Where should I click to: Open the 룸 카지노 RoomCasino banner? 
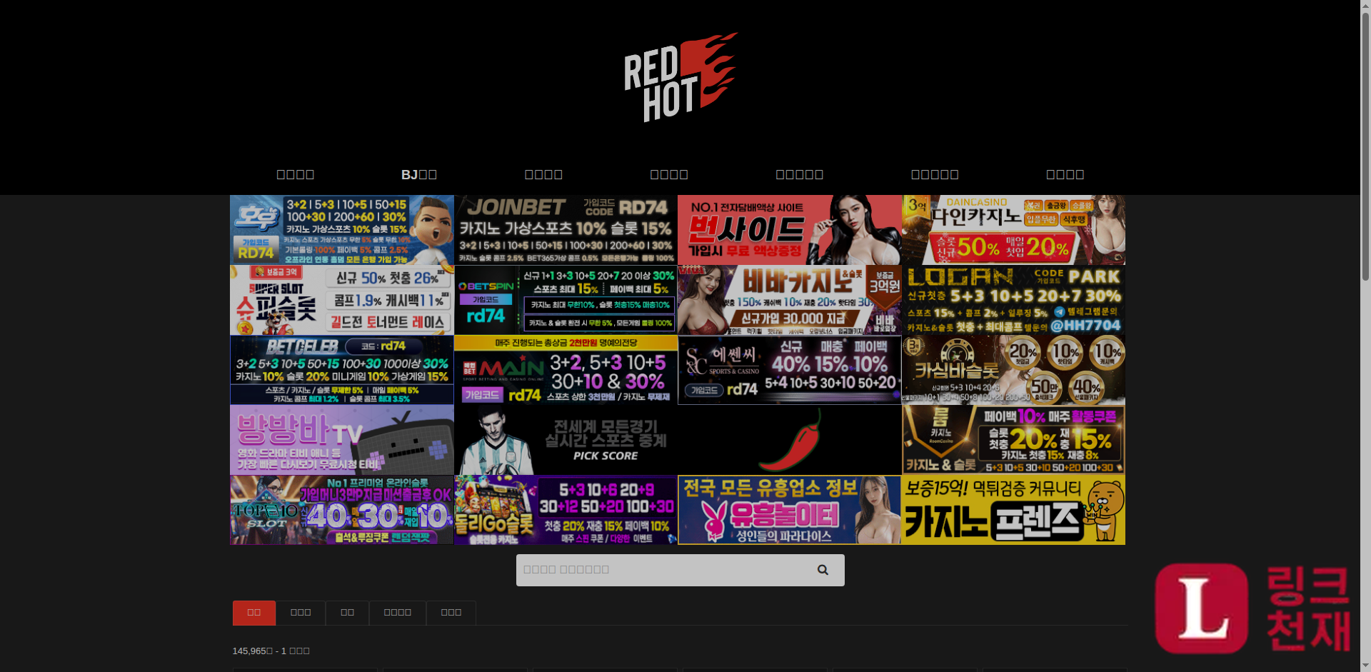point(1013,440)
